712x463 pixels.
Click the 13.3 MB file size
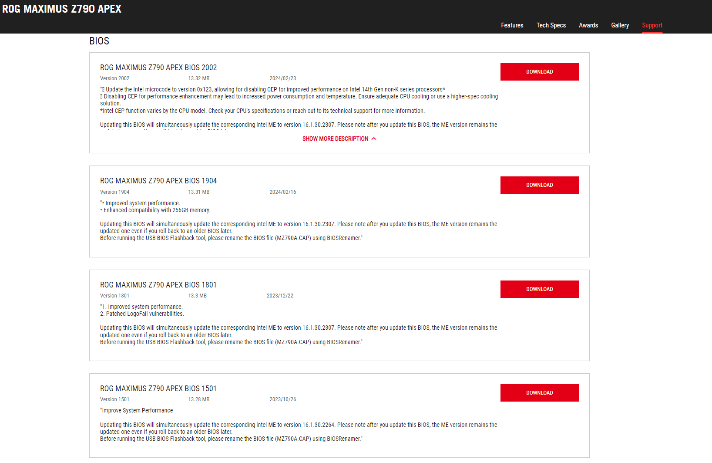tap(198, 296)
